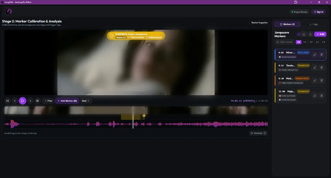Click the video preview frame

[136, 62]
